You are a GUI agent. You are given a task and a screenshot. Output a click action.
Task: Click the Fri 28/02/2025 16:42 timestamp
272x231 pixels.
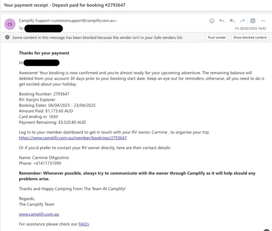pyautogui.click(x=250, y=28)
